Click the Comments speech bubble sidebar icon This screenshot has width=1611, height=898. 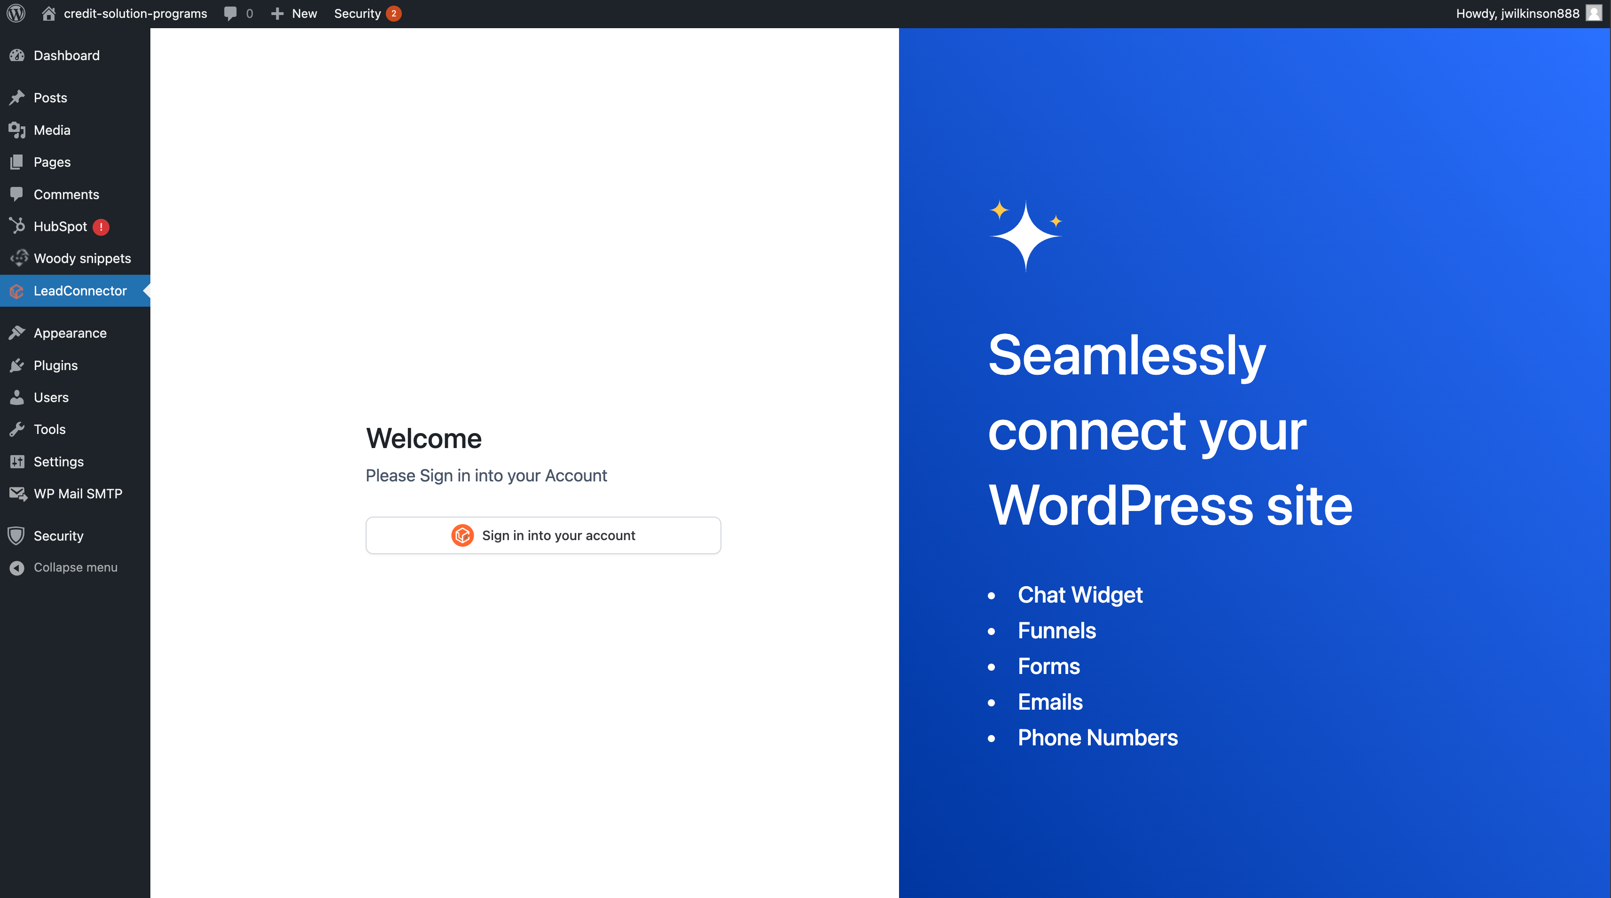pyautogui.click(x=17, y=194)
